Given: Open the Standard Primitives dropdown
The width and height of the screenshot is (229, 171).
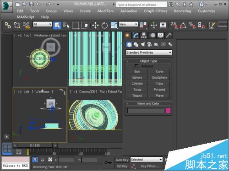Looking at the screenshot, I should pyautogui.click(x=149, y=52).
